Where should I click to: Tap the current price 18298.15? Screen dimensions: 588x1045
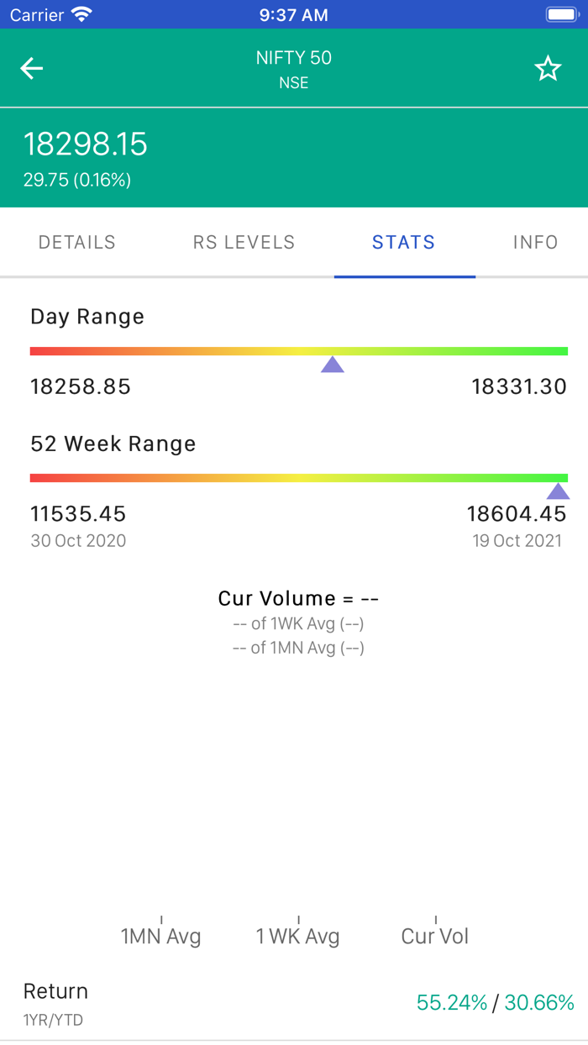click(86, 144)
